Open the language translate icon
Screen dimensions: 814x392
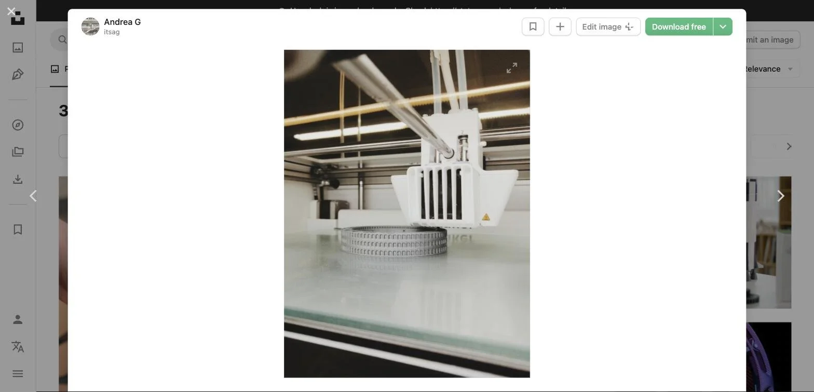click(18, 346)
